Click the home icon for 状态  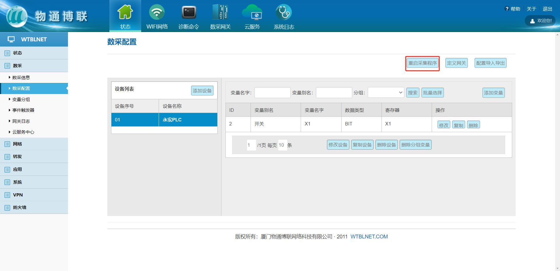(125, 12)
